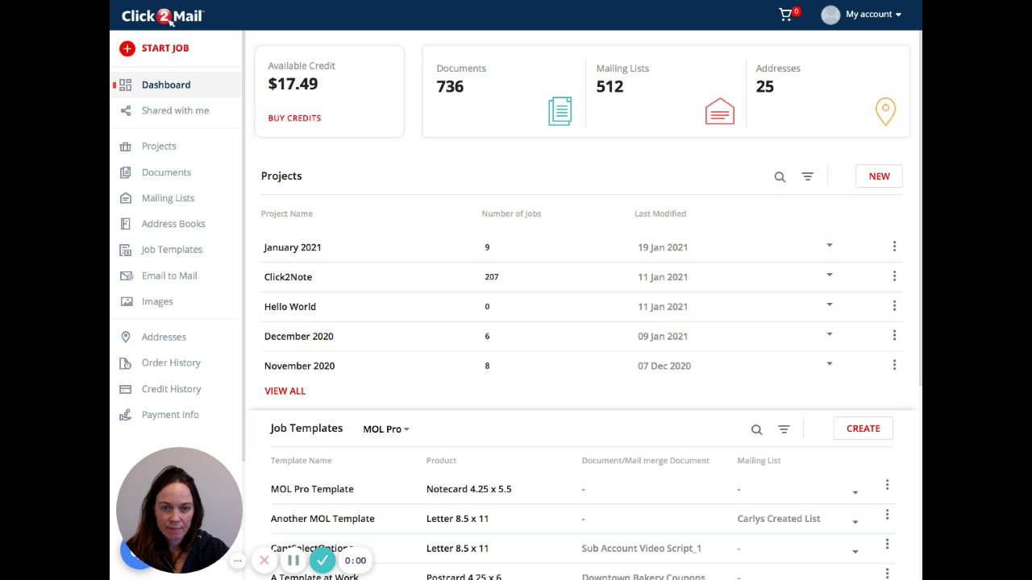Click the BUY CREDITS link
Image resolution: width=1032 pixels, height=580 pixels.
click(294, 118)
